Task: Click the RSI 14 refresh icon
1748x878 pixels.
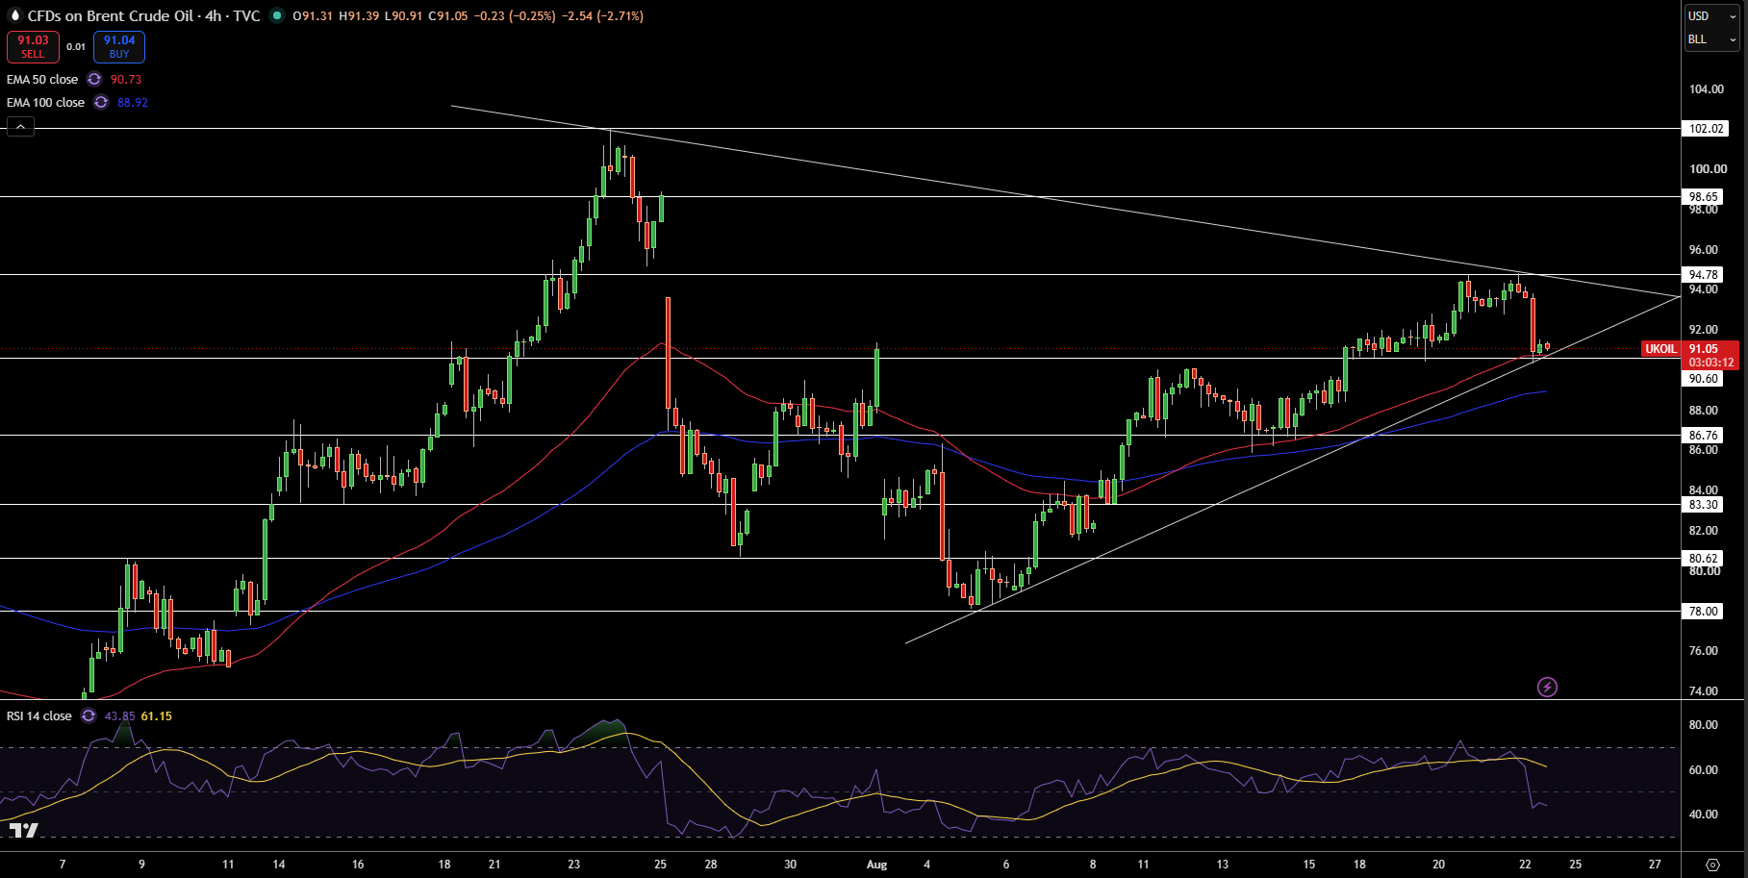Action: pos(89,716)
